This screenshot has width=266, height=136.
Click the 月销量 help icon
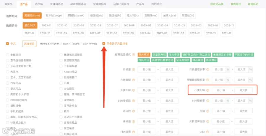[x=134, y=69]
